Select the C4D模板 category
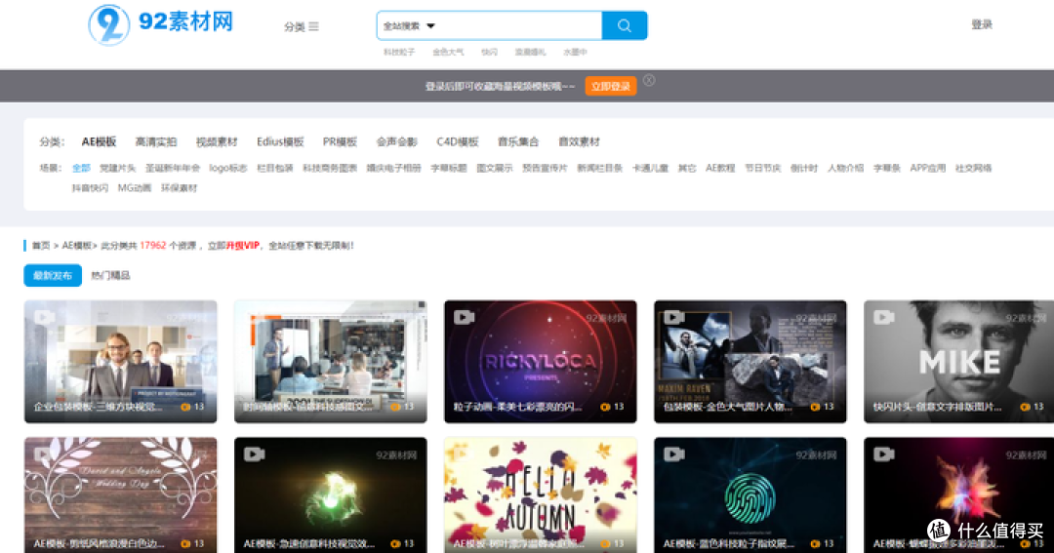Screen dimensions: 1054x553 click(x=457, y=141)
